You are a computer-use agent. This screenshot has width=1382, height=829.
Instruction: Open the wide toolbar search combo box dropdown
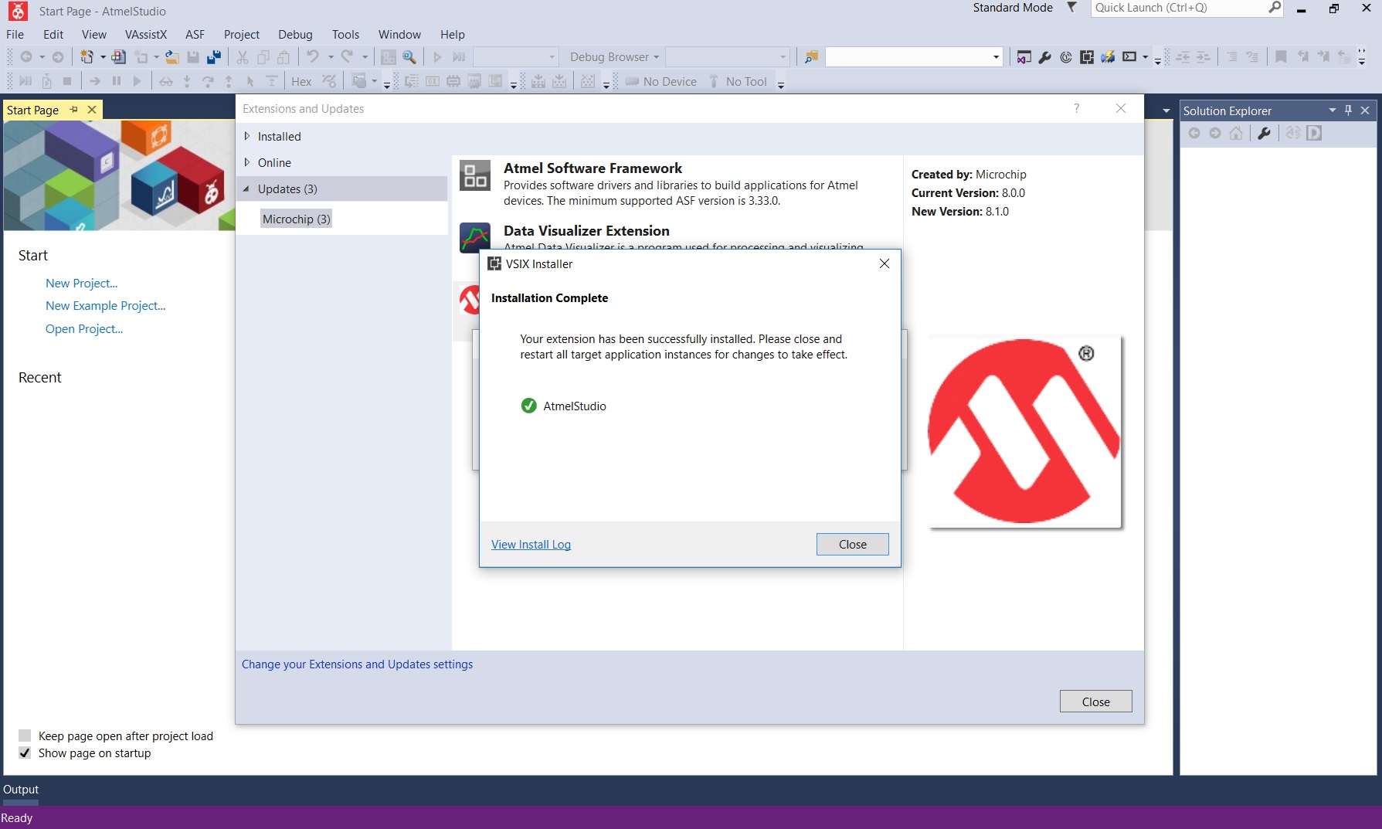pos(996,57)
